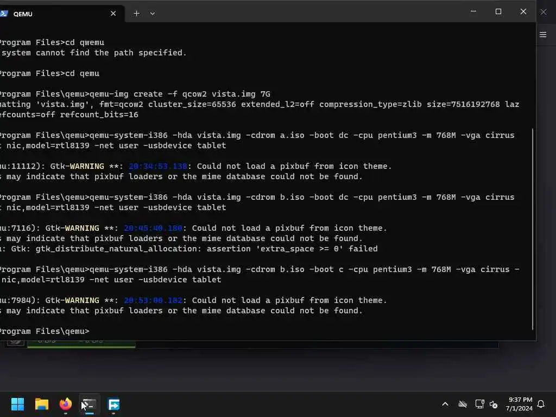
Task: Click the warning line for process 7984
Action: (x=194, y=300)
